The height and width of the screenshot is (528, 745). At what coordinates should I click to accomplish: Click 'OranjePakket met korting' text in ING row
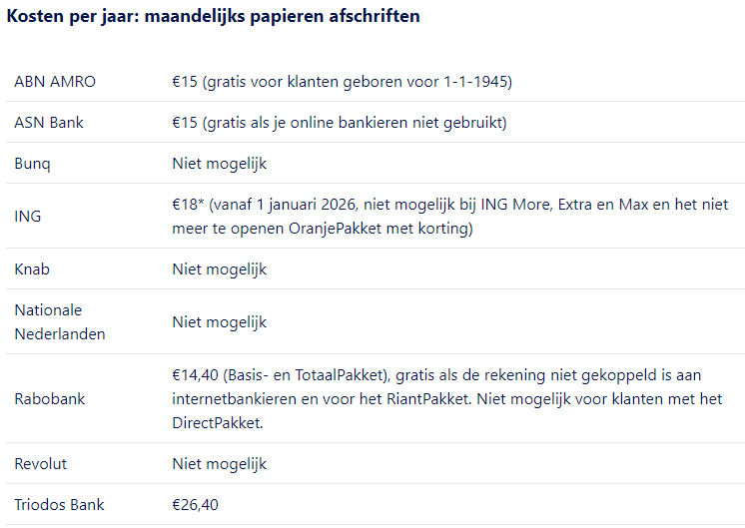tap(380, 229)
